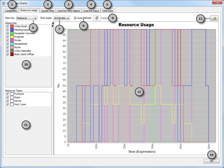Click the OK button
Screen dimensions: 224x168
[211, 161]
